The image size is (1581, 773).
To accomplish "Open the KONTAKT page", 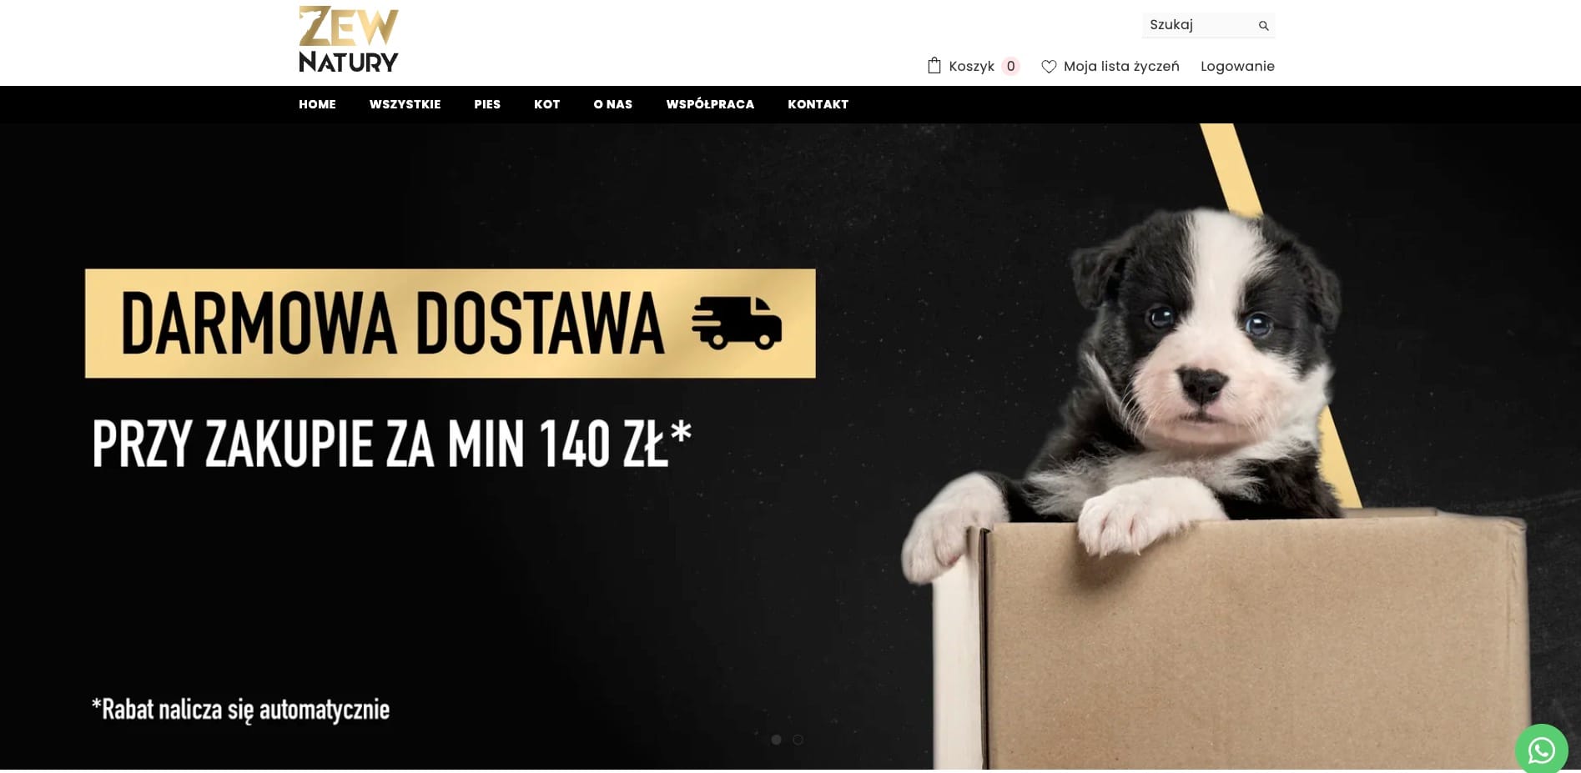I will (818, 104).
